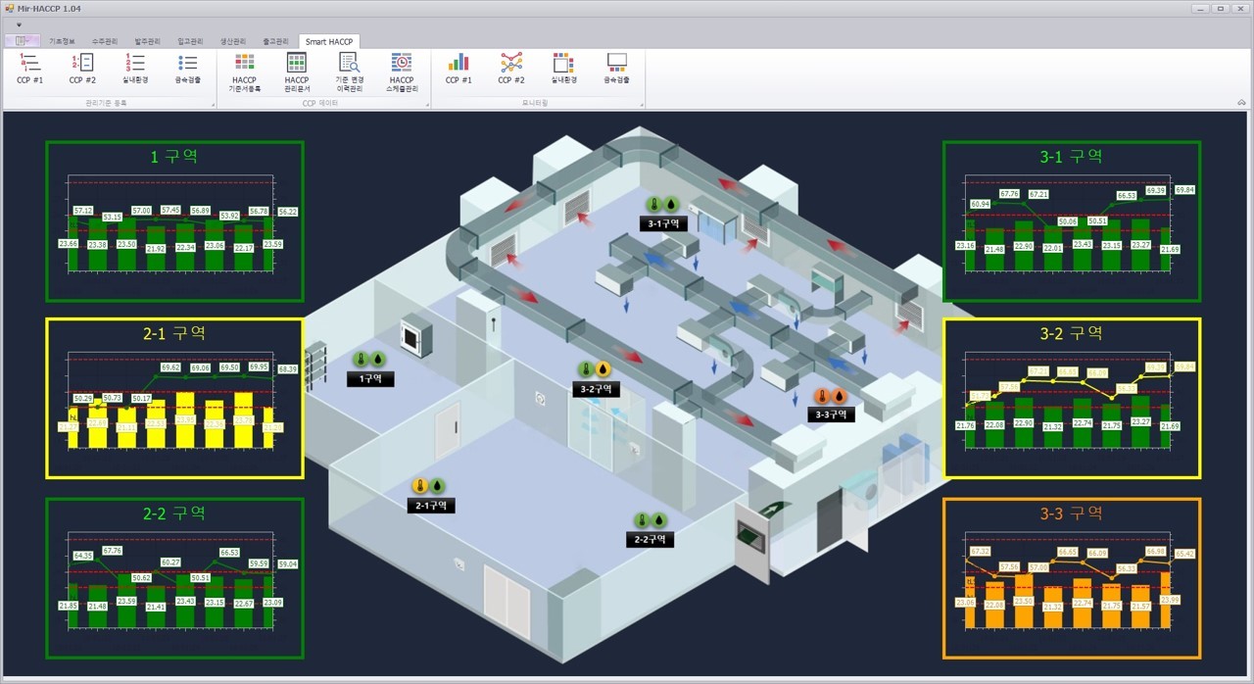1254x684 pixels.
Task: Select the Smart HACCP tab
Action: 329,41
